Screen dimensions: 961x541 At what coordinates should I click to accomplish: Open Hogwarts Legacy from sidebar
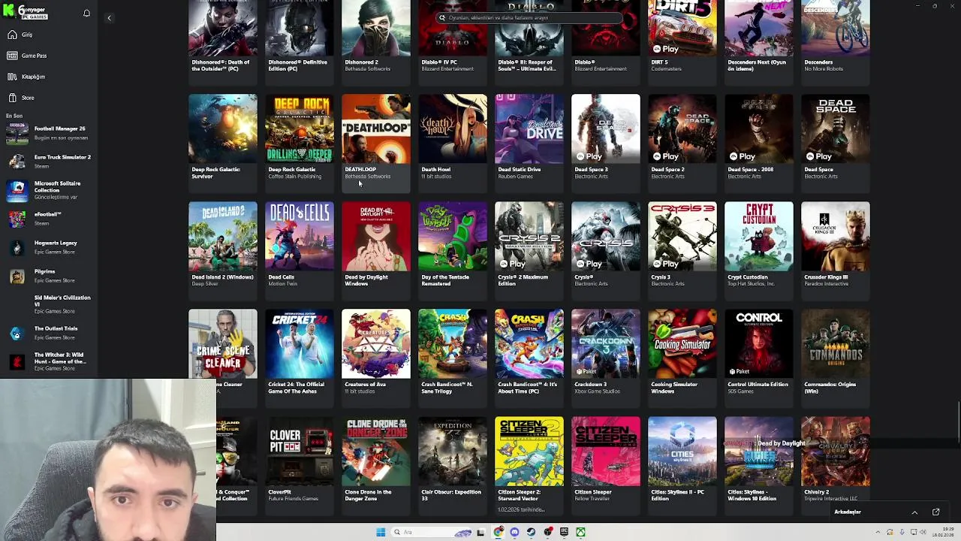click(x=49, y=247)
